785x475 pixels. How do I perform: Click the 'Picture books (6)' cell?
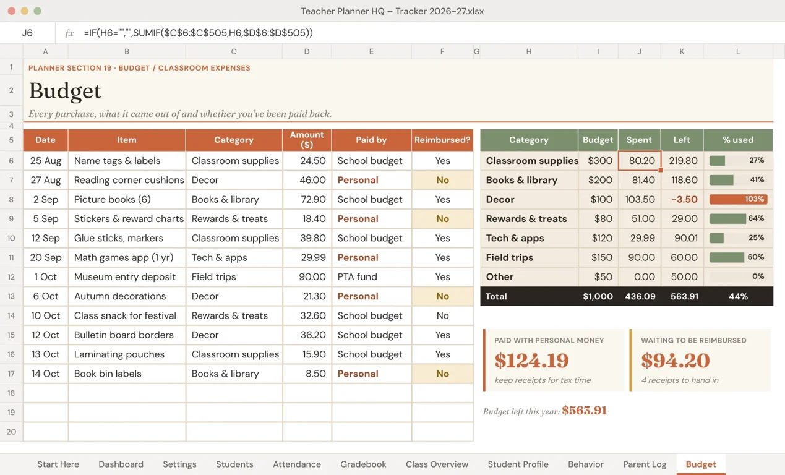point(127,199)
